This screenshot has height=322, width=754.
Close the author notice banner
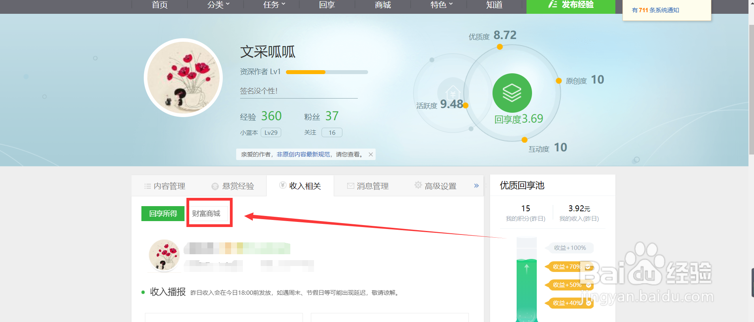(x=370, y=154)
